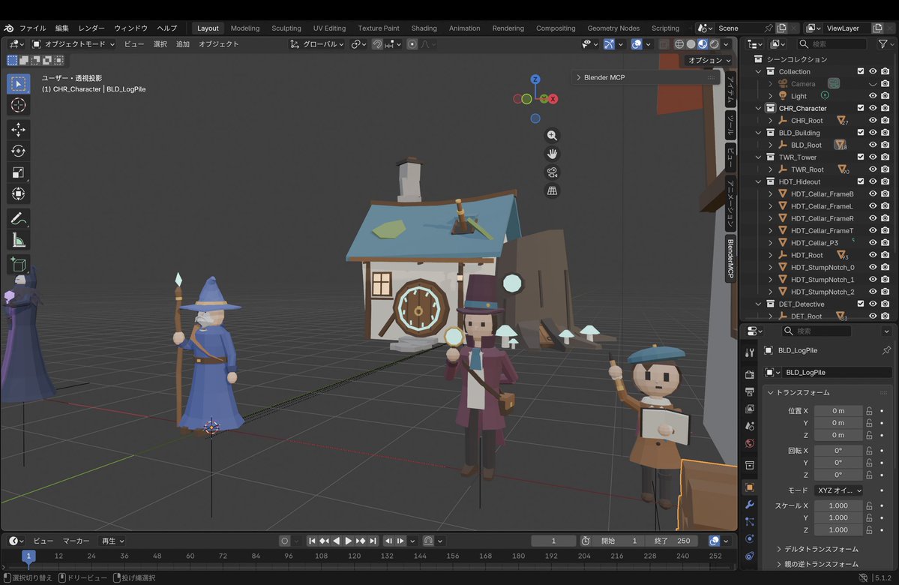Open the Object Mode dropdown
The width and height of the screenshot is (899, 585).
pyautogui.click(x=73, y=44)
